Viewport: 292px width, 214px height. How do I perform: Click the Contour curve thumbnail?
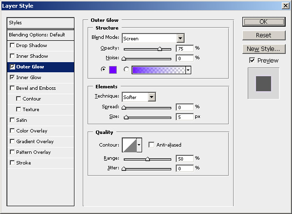click(x=129, y=145)
